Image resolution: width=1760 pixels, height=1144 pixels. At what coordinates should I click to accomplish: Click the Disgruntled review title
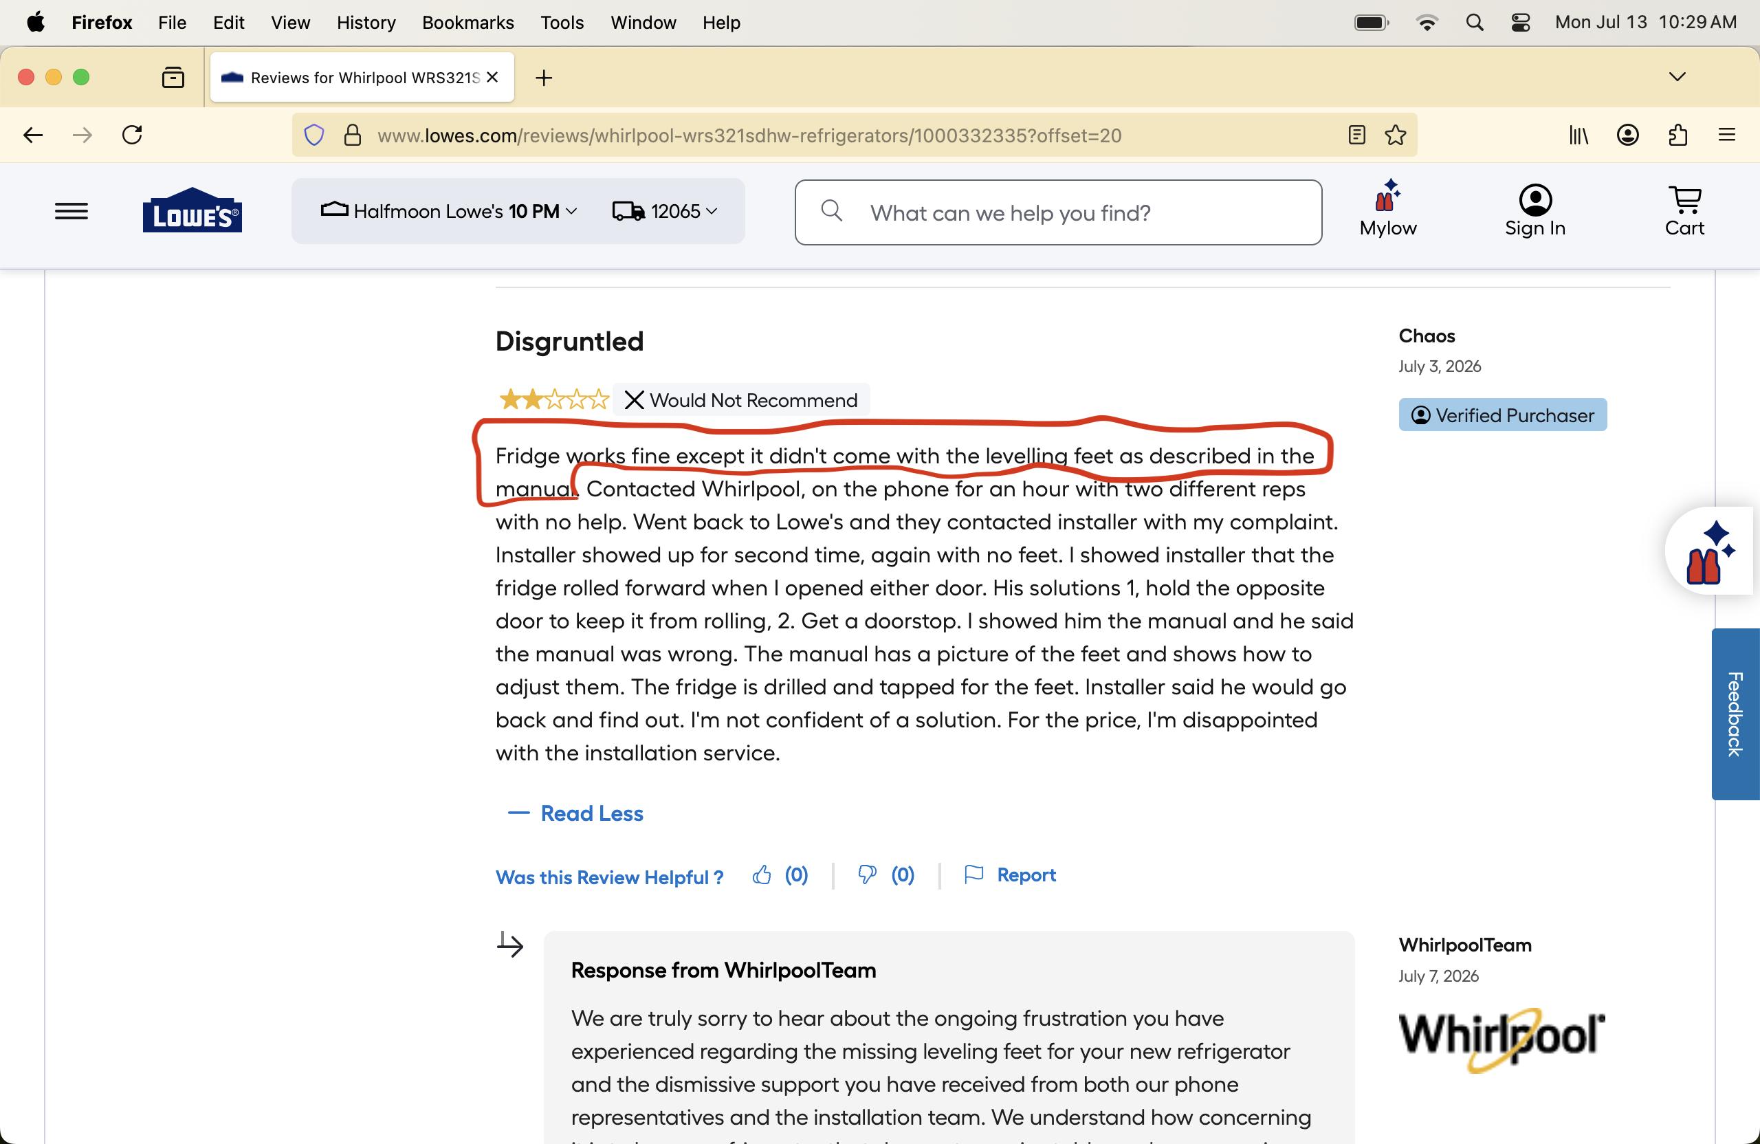tap(569, 342)
